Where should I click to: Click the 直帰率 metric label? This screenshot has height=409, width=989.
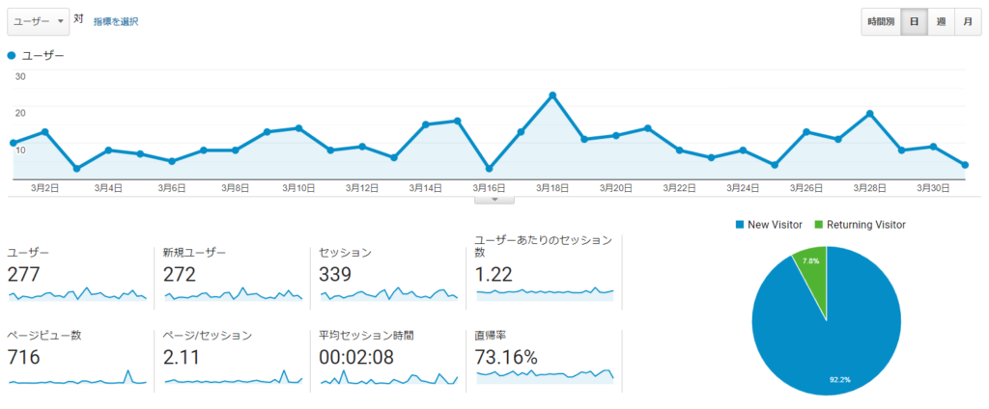[488, 336]
